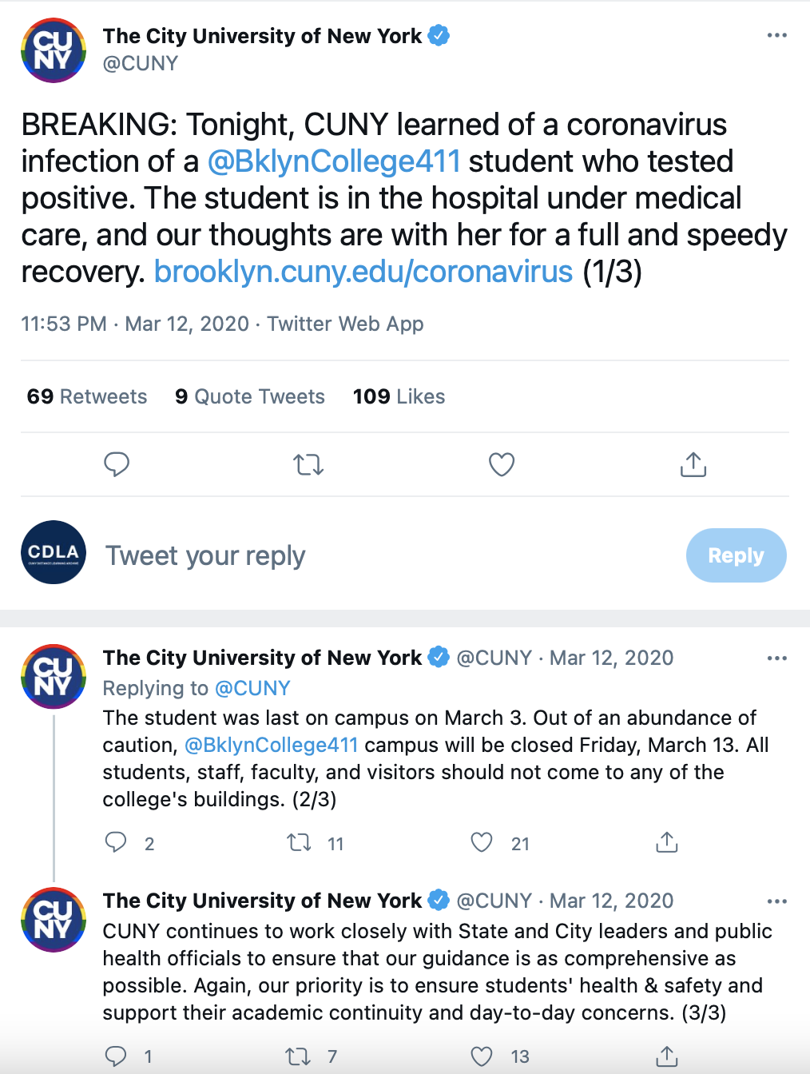
Task: Retweet the main BREAKING tweet
Action: [x=308, y=464]
